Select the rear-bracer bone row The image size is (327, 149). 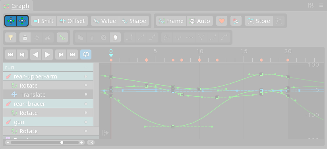48,104
